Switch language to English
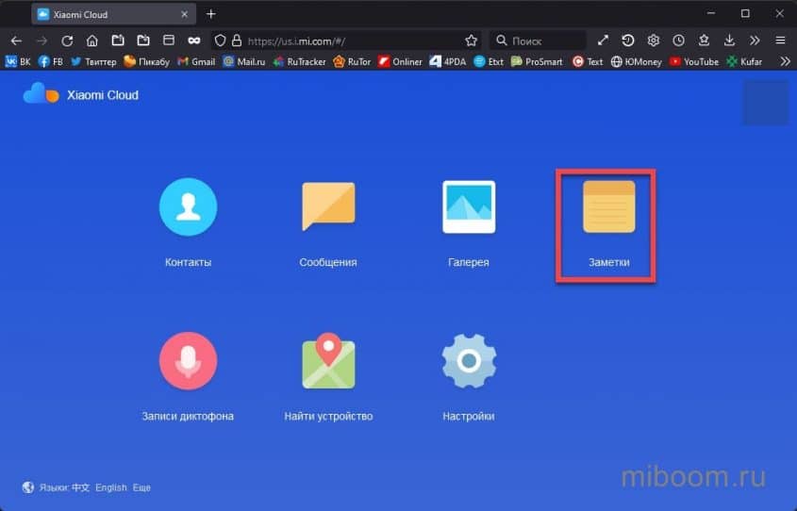 [x=111, y=487]
